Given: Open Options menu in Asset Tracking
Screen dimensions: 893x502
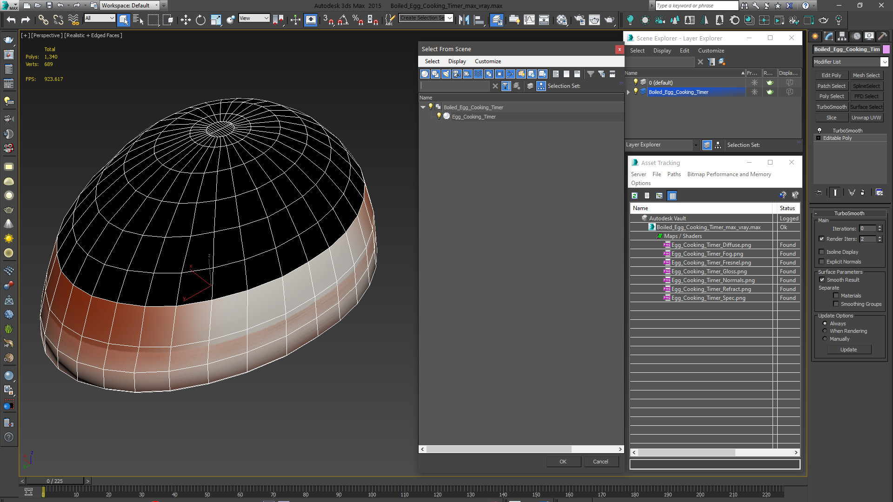Looking at the screenshot, I should [x=640, y=183].
